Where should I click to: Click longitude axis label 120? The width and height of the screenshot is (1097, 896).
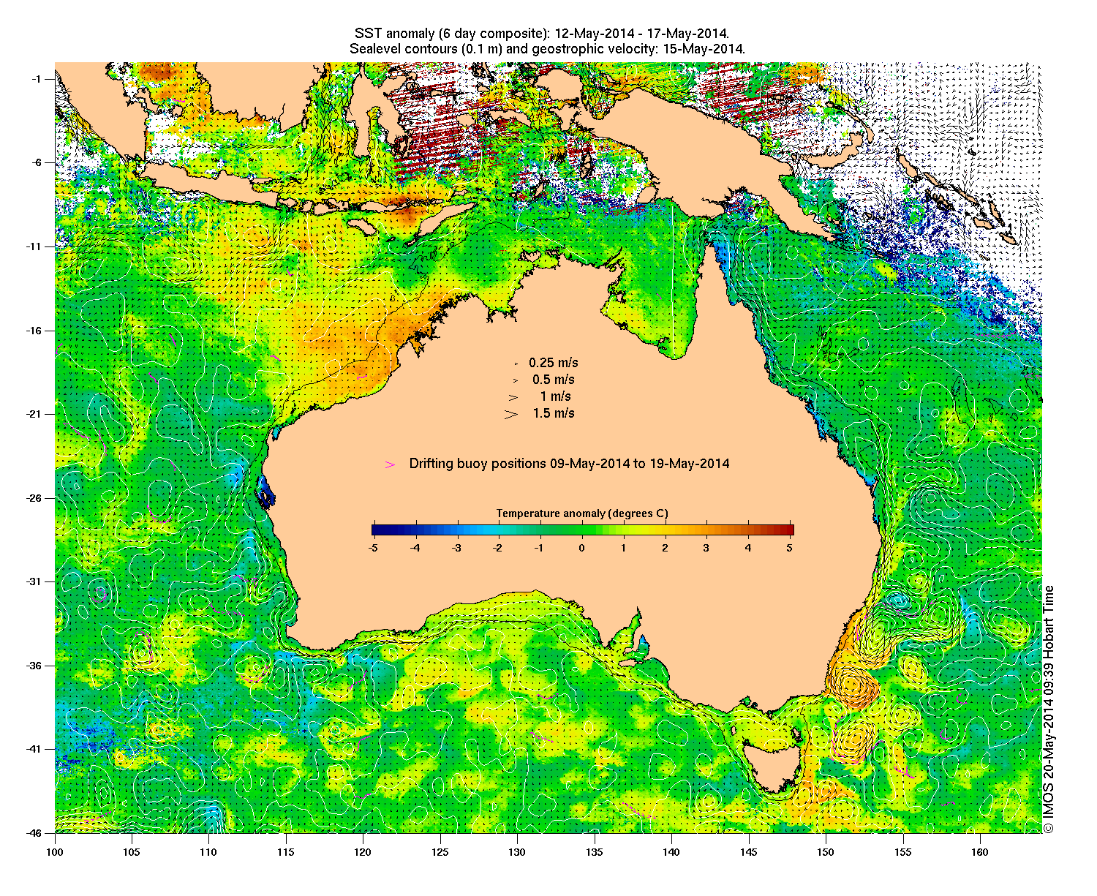(x=363, y=851)
